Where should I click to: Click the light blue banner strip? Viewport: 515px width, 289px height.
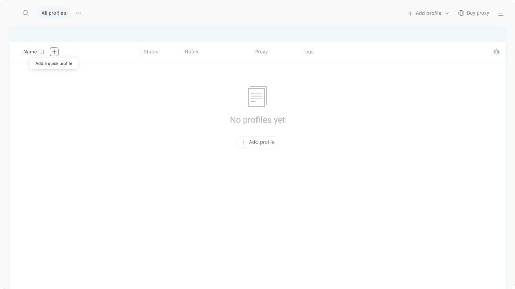point(257,34)
